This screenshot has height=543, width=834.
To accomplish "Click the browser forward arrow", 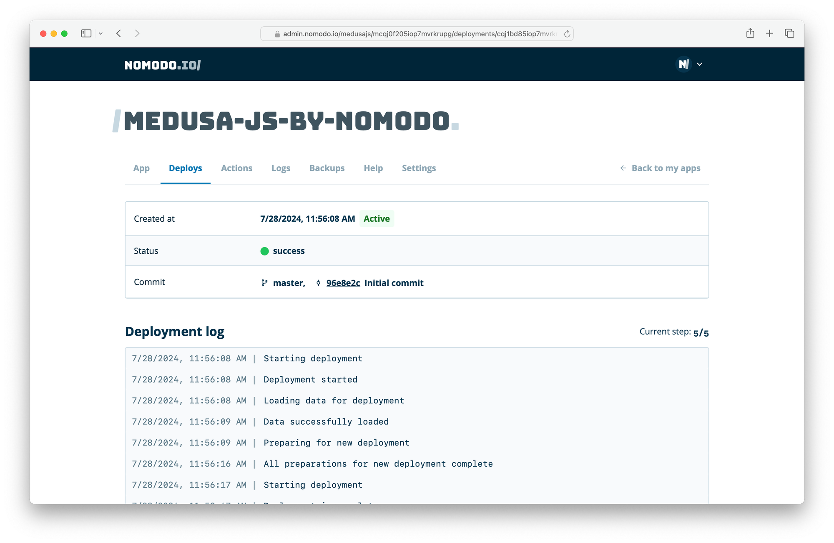I will 137,33.
